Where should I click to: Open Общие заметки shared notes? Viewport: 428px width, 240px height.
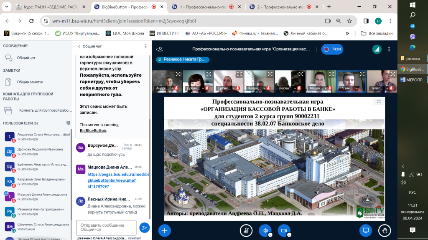pos(30,82)
